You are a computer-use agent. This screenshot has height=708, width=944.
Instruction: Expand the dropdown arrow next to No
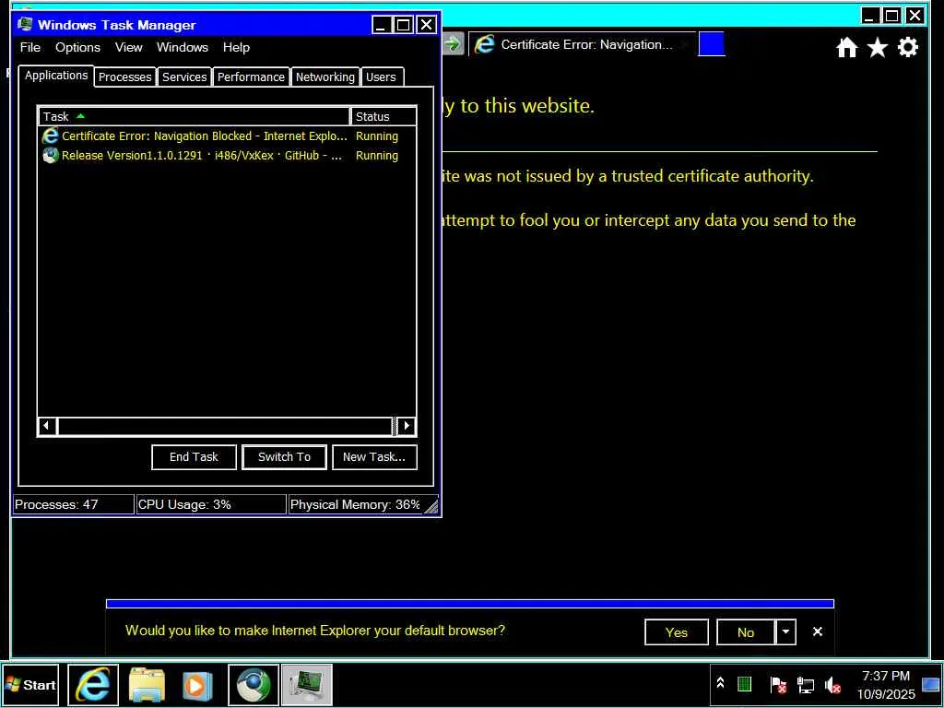785,632
